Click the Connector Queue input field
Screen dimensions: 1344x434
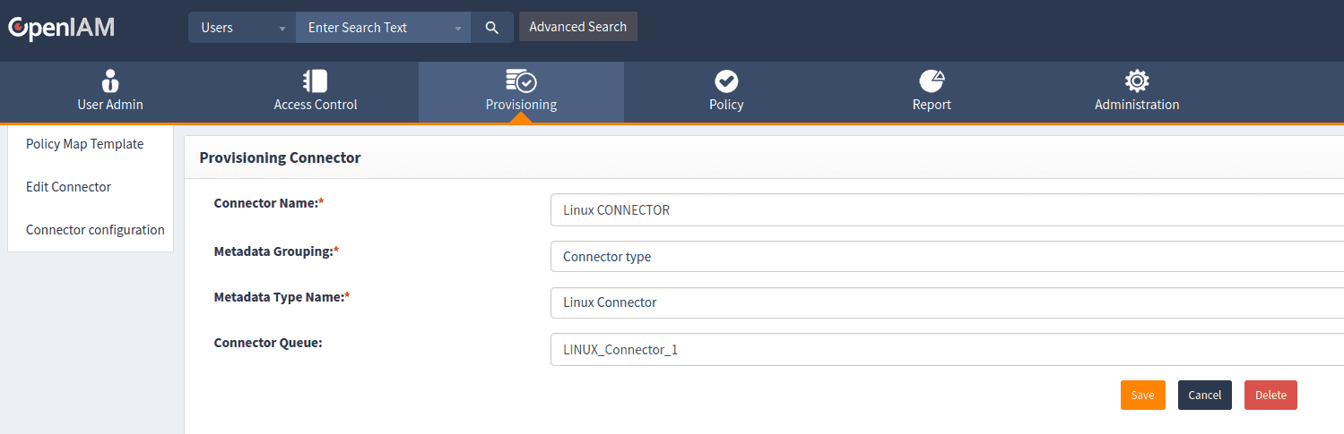[x=941, y=350]
